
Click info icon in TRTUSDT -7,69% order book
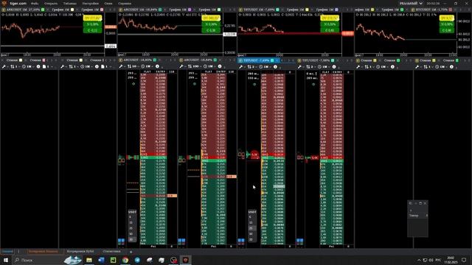275,66
